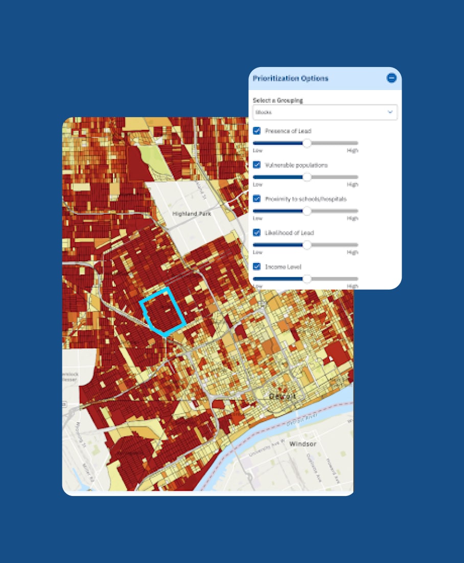Viewport: 464px width, 563px height.
Task: Click the Income Level slider handle
Action: coord(307,279)
